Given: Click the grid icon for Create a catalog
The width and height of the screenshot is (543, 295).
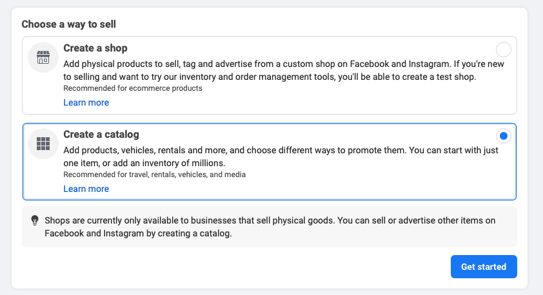Looking at the screenshot, I should 43,144.
